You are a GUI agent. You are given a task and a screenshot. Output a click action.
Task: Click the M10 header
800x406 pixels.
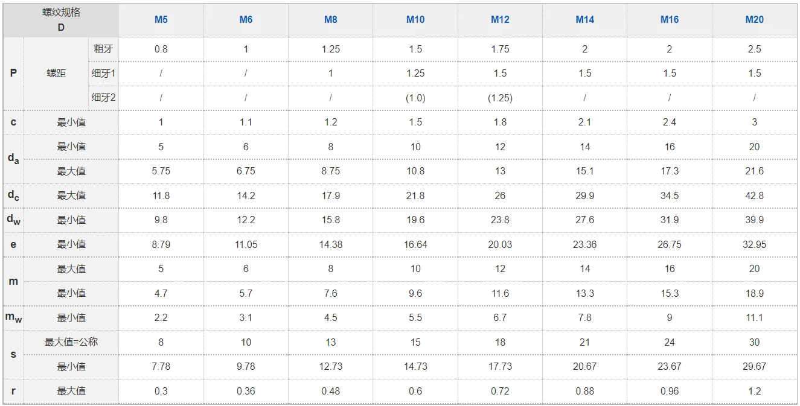(415, 19)
